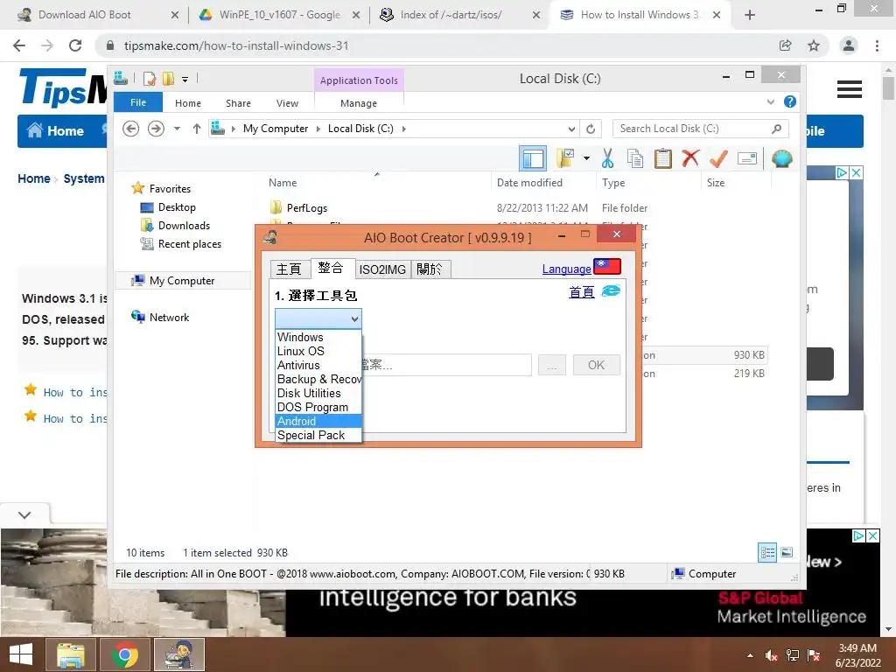Open the Share ribbon tab

click(x=238, y=103)
